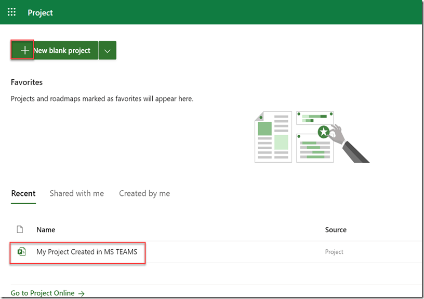Click the document icon column header
The image size is (424, 299).
[20, 230]
